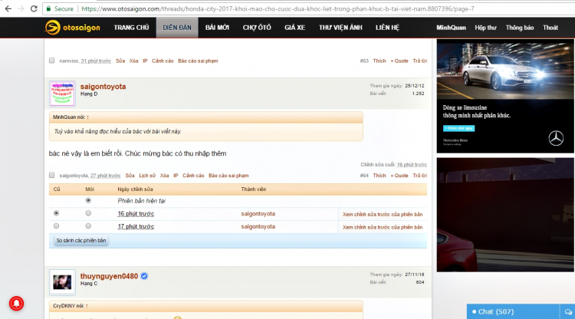The image size is (575, 319).
Task: Click the address bar URL
Action: pyautogui.click(x=278, y=8)
